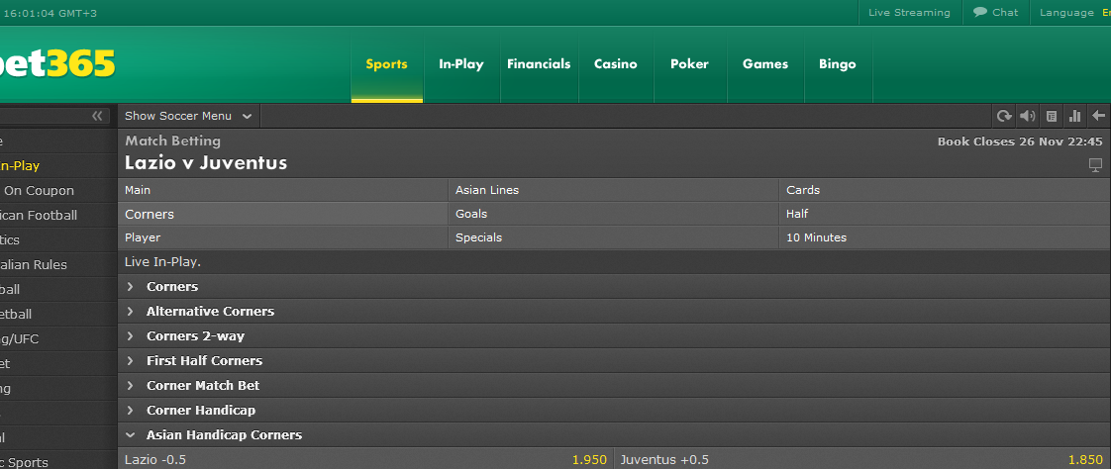Click the refresh icon in toolbar
Screen dimensions: 1111x469
click(x=1003, y=116)
